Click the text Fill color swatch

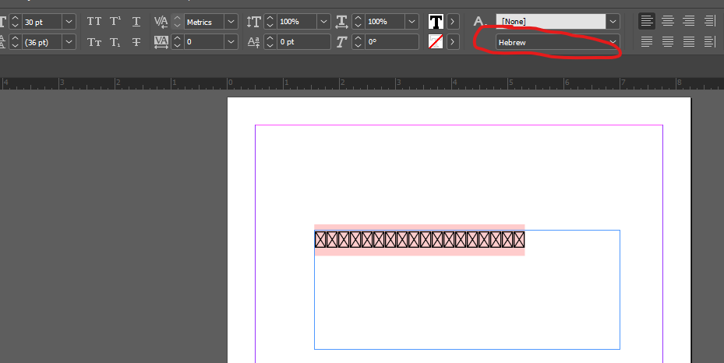point(436,22)
